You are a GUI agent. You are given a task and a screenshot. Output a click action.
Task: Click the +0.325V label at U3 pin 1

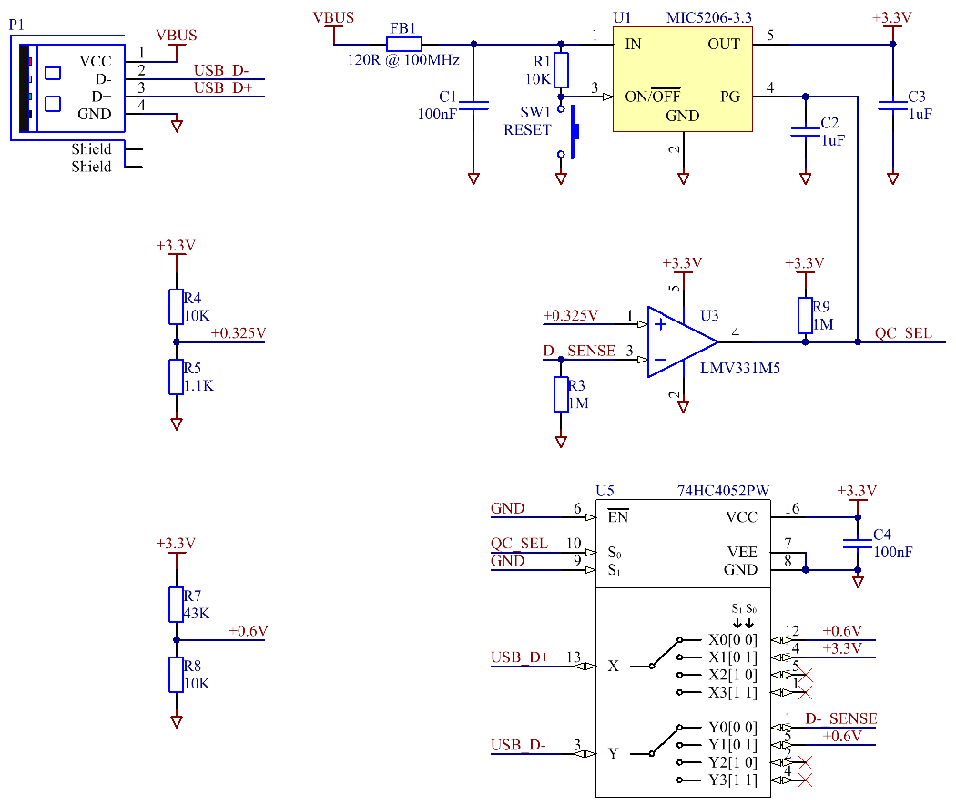571,315
